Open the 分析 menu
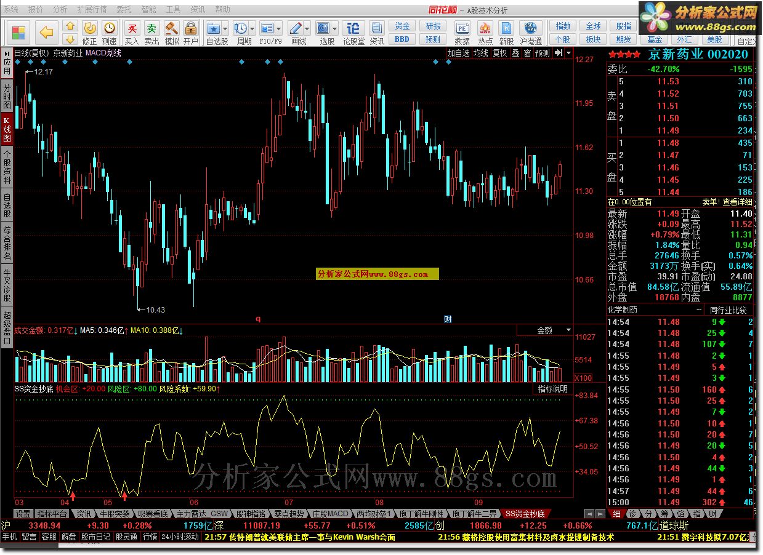Screen dimensions: 763x555 tap(60, 10)
